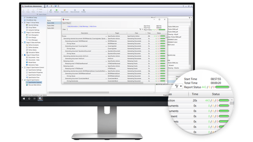
Task: Collapse Stage 1: Group Setup node
Action: (22, 23)
